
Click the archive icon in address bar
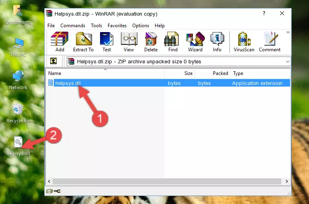[71, 61]
